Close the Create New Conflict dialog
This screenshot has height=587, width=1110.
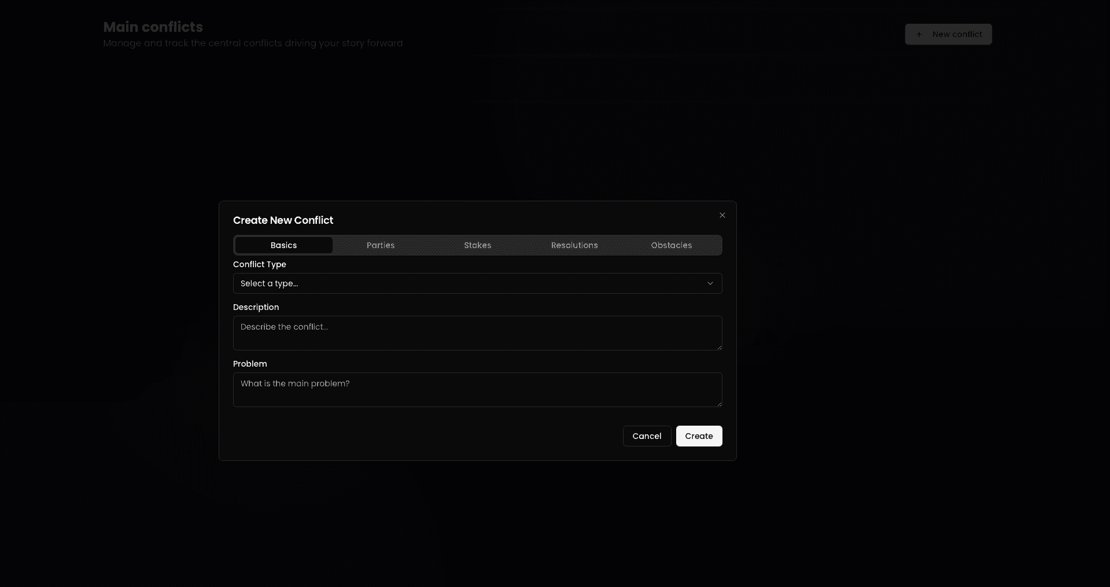(x=722, y=215)
